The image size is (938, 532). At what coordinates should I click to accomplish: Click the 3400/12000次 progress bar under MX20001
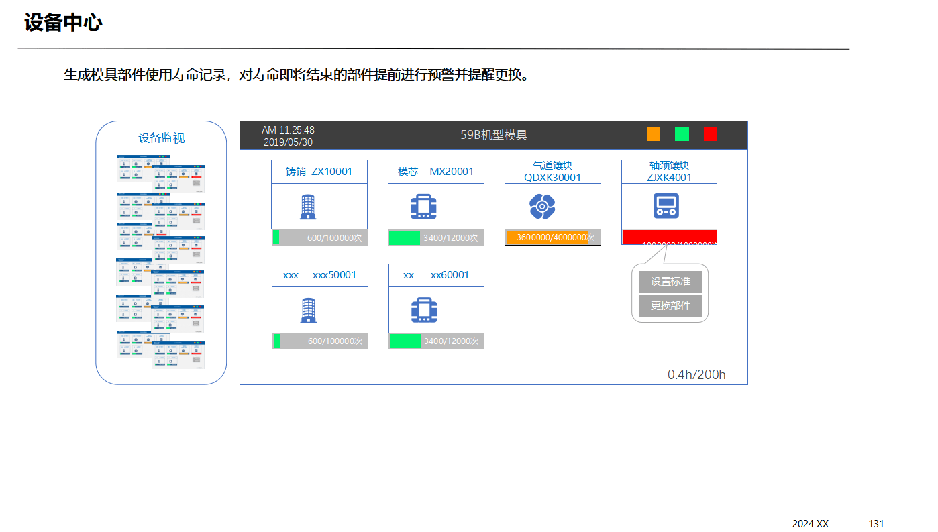pyautogui.click(x=436, y=237)
